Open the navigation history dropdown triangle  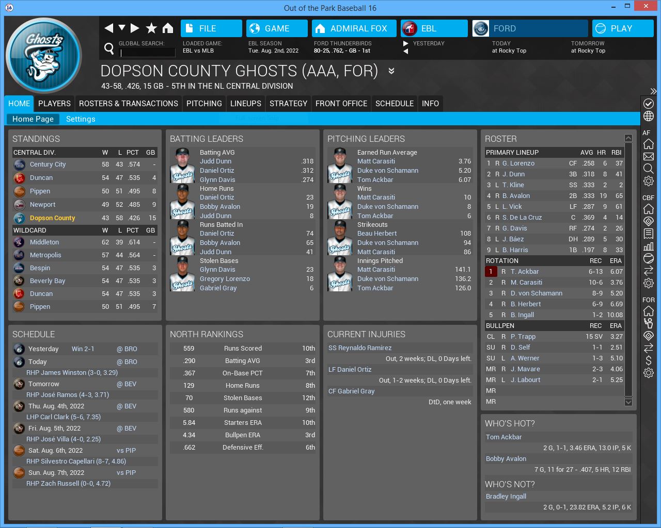[x=122, y=28]
